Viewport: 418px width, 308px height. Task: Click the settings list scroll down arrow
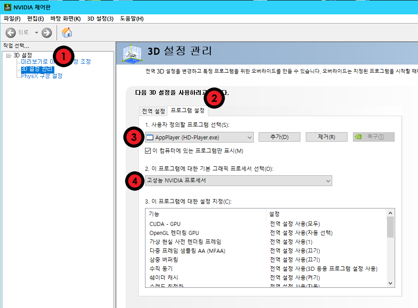pos(390,283)
